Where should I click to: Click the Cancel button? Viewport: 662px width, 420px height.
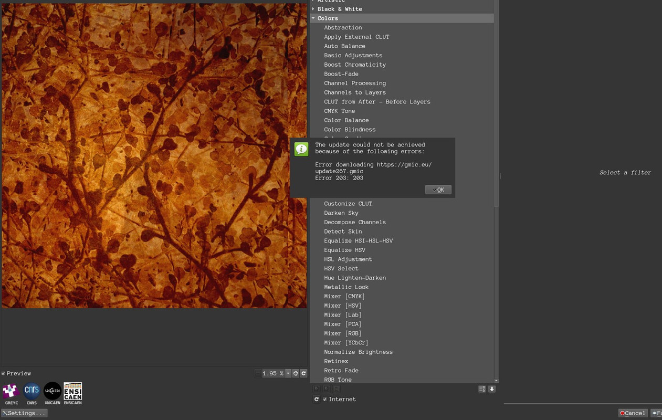633,413
